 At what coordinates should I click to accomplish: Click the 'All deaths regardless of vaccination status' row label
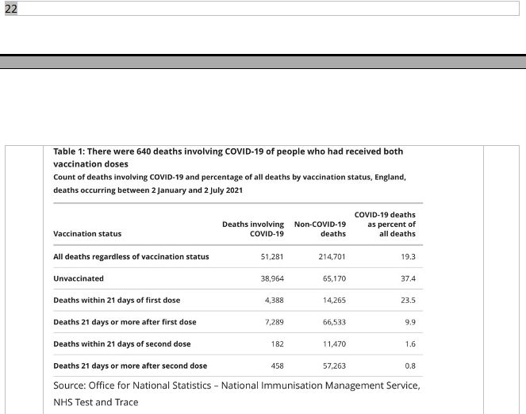(x=131, y=257)
